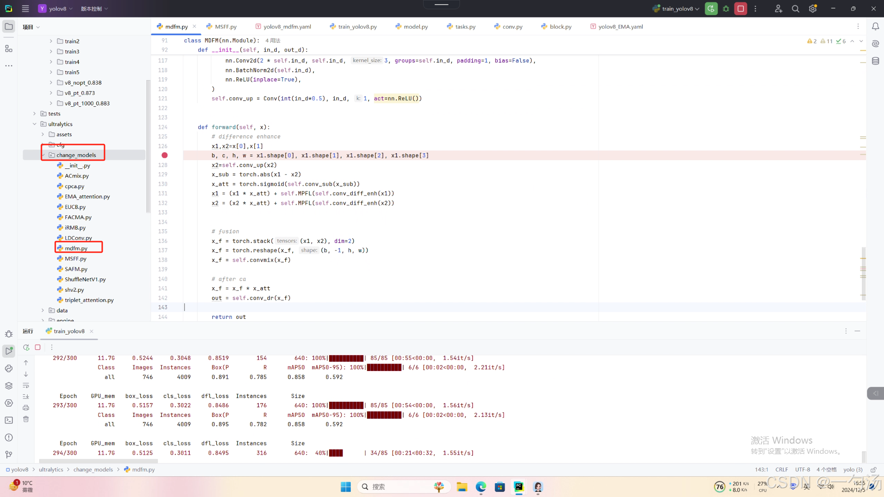Open the Database tool window icon
Image resolution: width=884 pixels, height=497 pixels.
pyautogui.click(x=875, y=61)
